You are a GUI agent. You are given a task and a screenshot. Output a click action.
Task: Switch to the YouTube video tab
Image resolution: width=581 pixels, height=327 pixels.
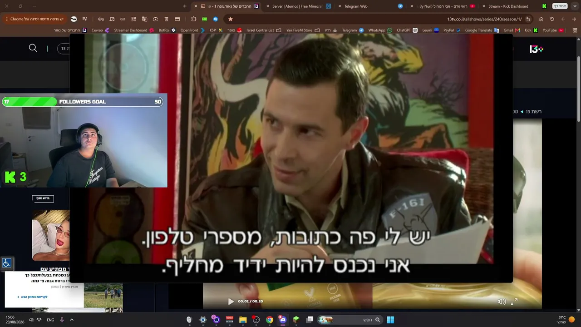(x=443, y=6)
